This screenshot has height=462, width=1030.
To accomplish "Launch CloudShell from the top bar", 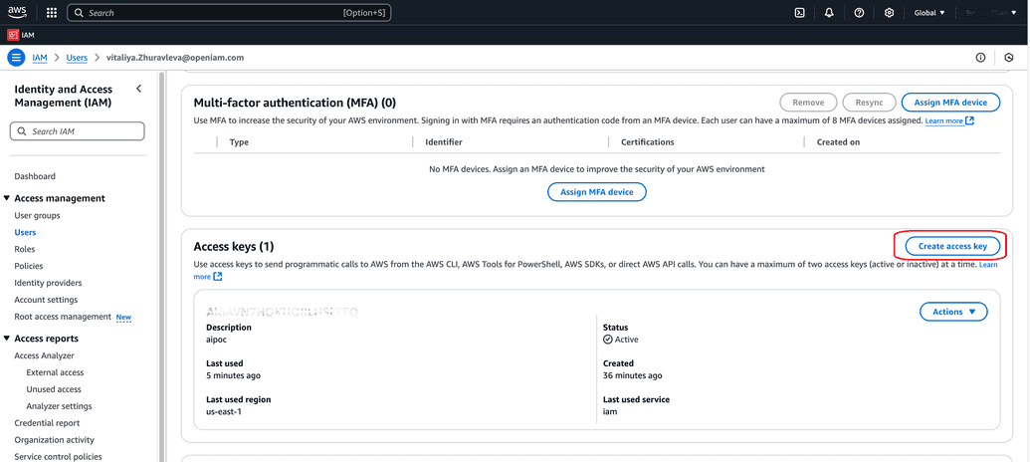I will pyautogui.click(x=799, y=13).
